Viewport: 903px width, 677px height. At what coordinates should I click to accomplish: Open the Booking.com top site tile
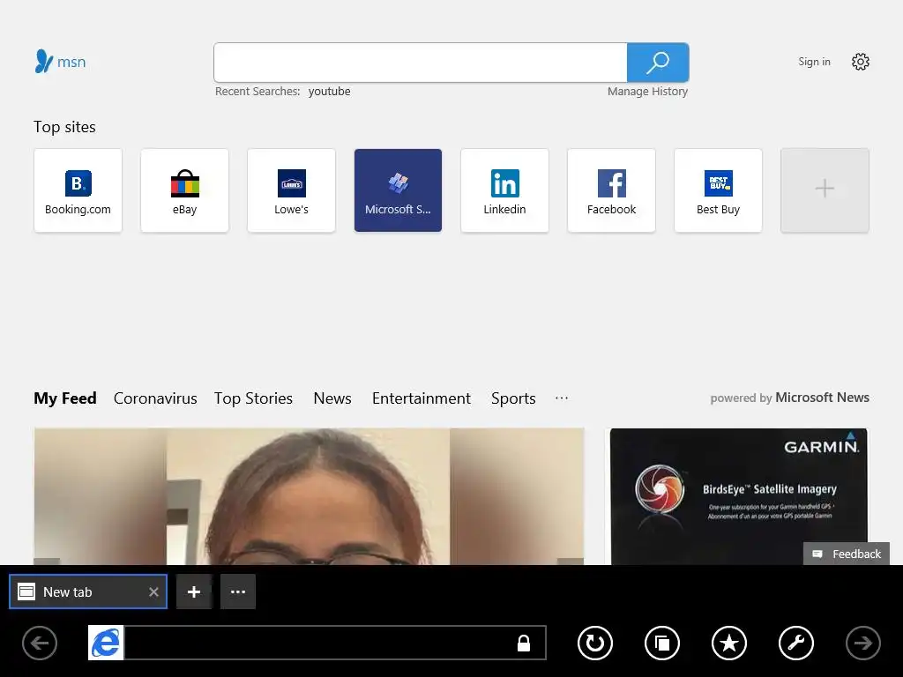pyautogui.click(x=78, y=190)
